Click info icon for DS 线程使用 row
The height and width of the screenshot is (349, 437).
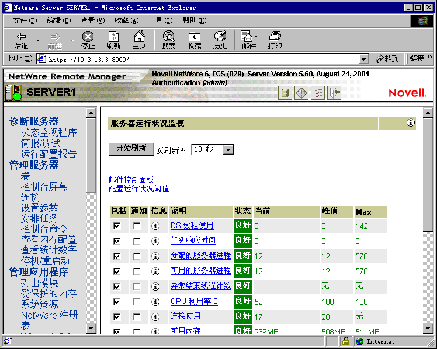coord(155,226)
